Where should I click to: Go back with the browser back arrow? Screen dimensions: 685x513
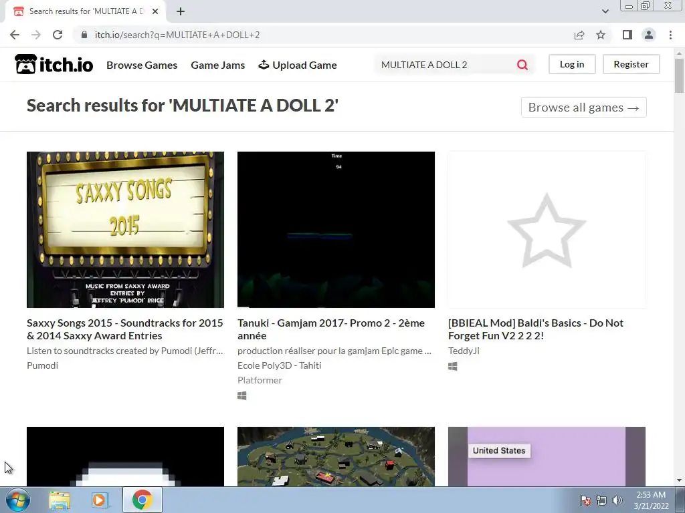coord(15,35)
